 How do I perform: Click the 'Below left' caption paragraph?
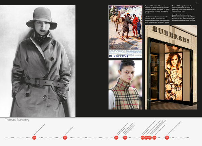[x=183, y=8]
